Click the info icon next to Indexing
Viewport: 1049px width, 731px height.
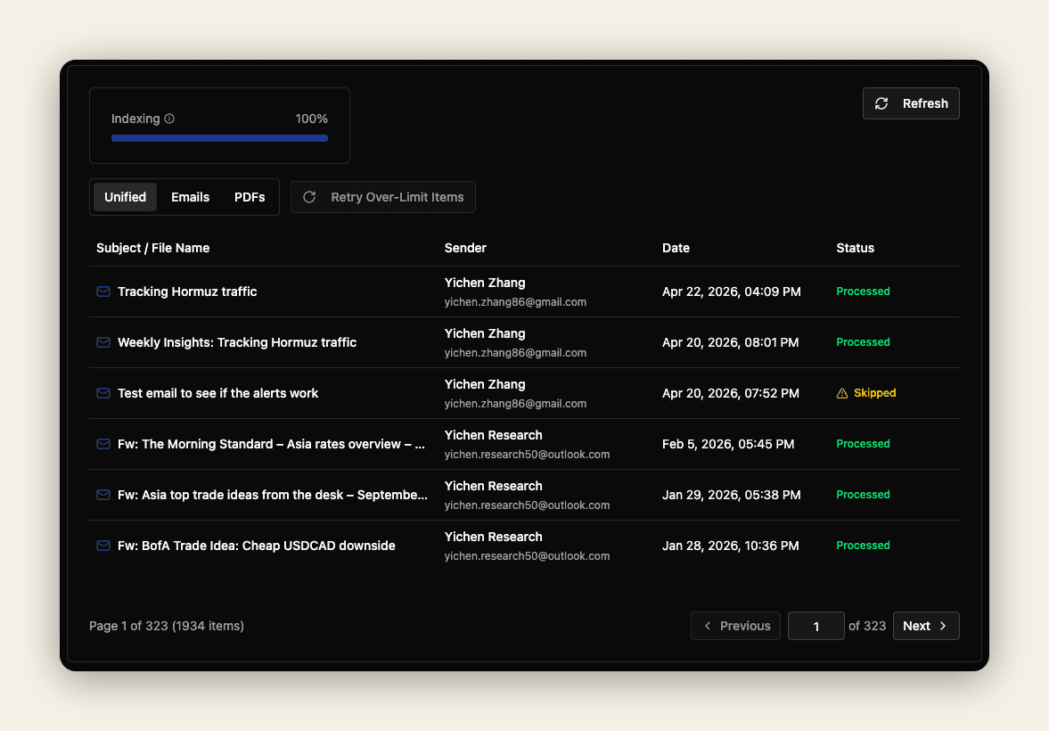pyautogui.click(x=169, y=119)
